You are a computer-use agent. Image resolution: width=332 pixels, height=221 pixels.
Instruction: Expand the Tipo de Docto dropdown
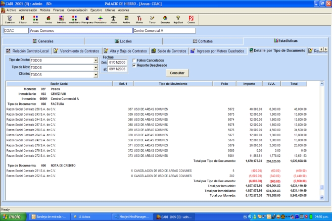[x=95, y=61]
